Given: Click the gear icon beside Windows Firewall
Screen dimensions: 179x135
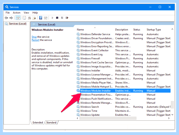Looking at the screenshot, I should point(78,58).
